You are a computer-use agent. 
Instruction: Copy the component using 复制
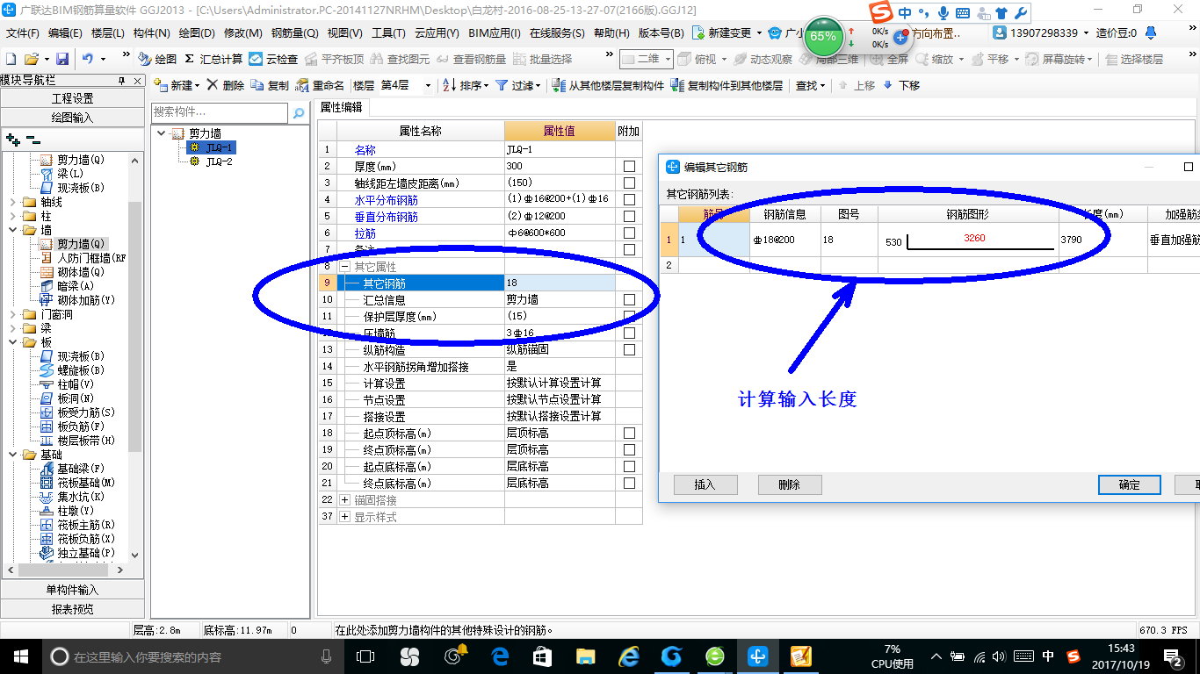[x=270, y=86]
